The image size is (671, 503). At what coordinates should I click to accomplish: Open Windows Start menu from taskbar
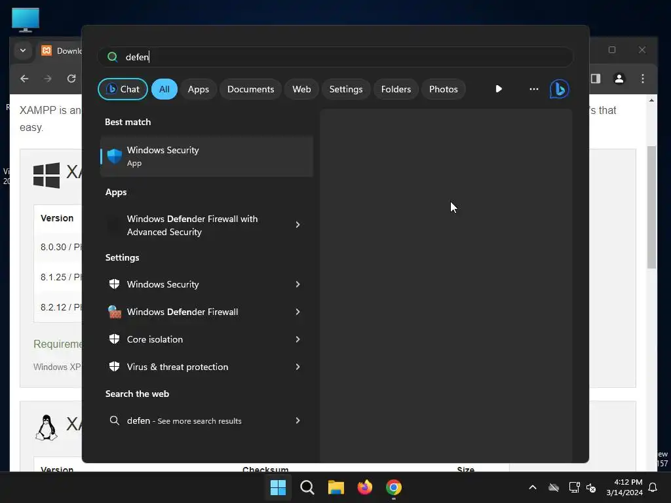click(x=278, y=487)
